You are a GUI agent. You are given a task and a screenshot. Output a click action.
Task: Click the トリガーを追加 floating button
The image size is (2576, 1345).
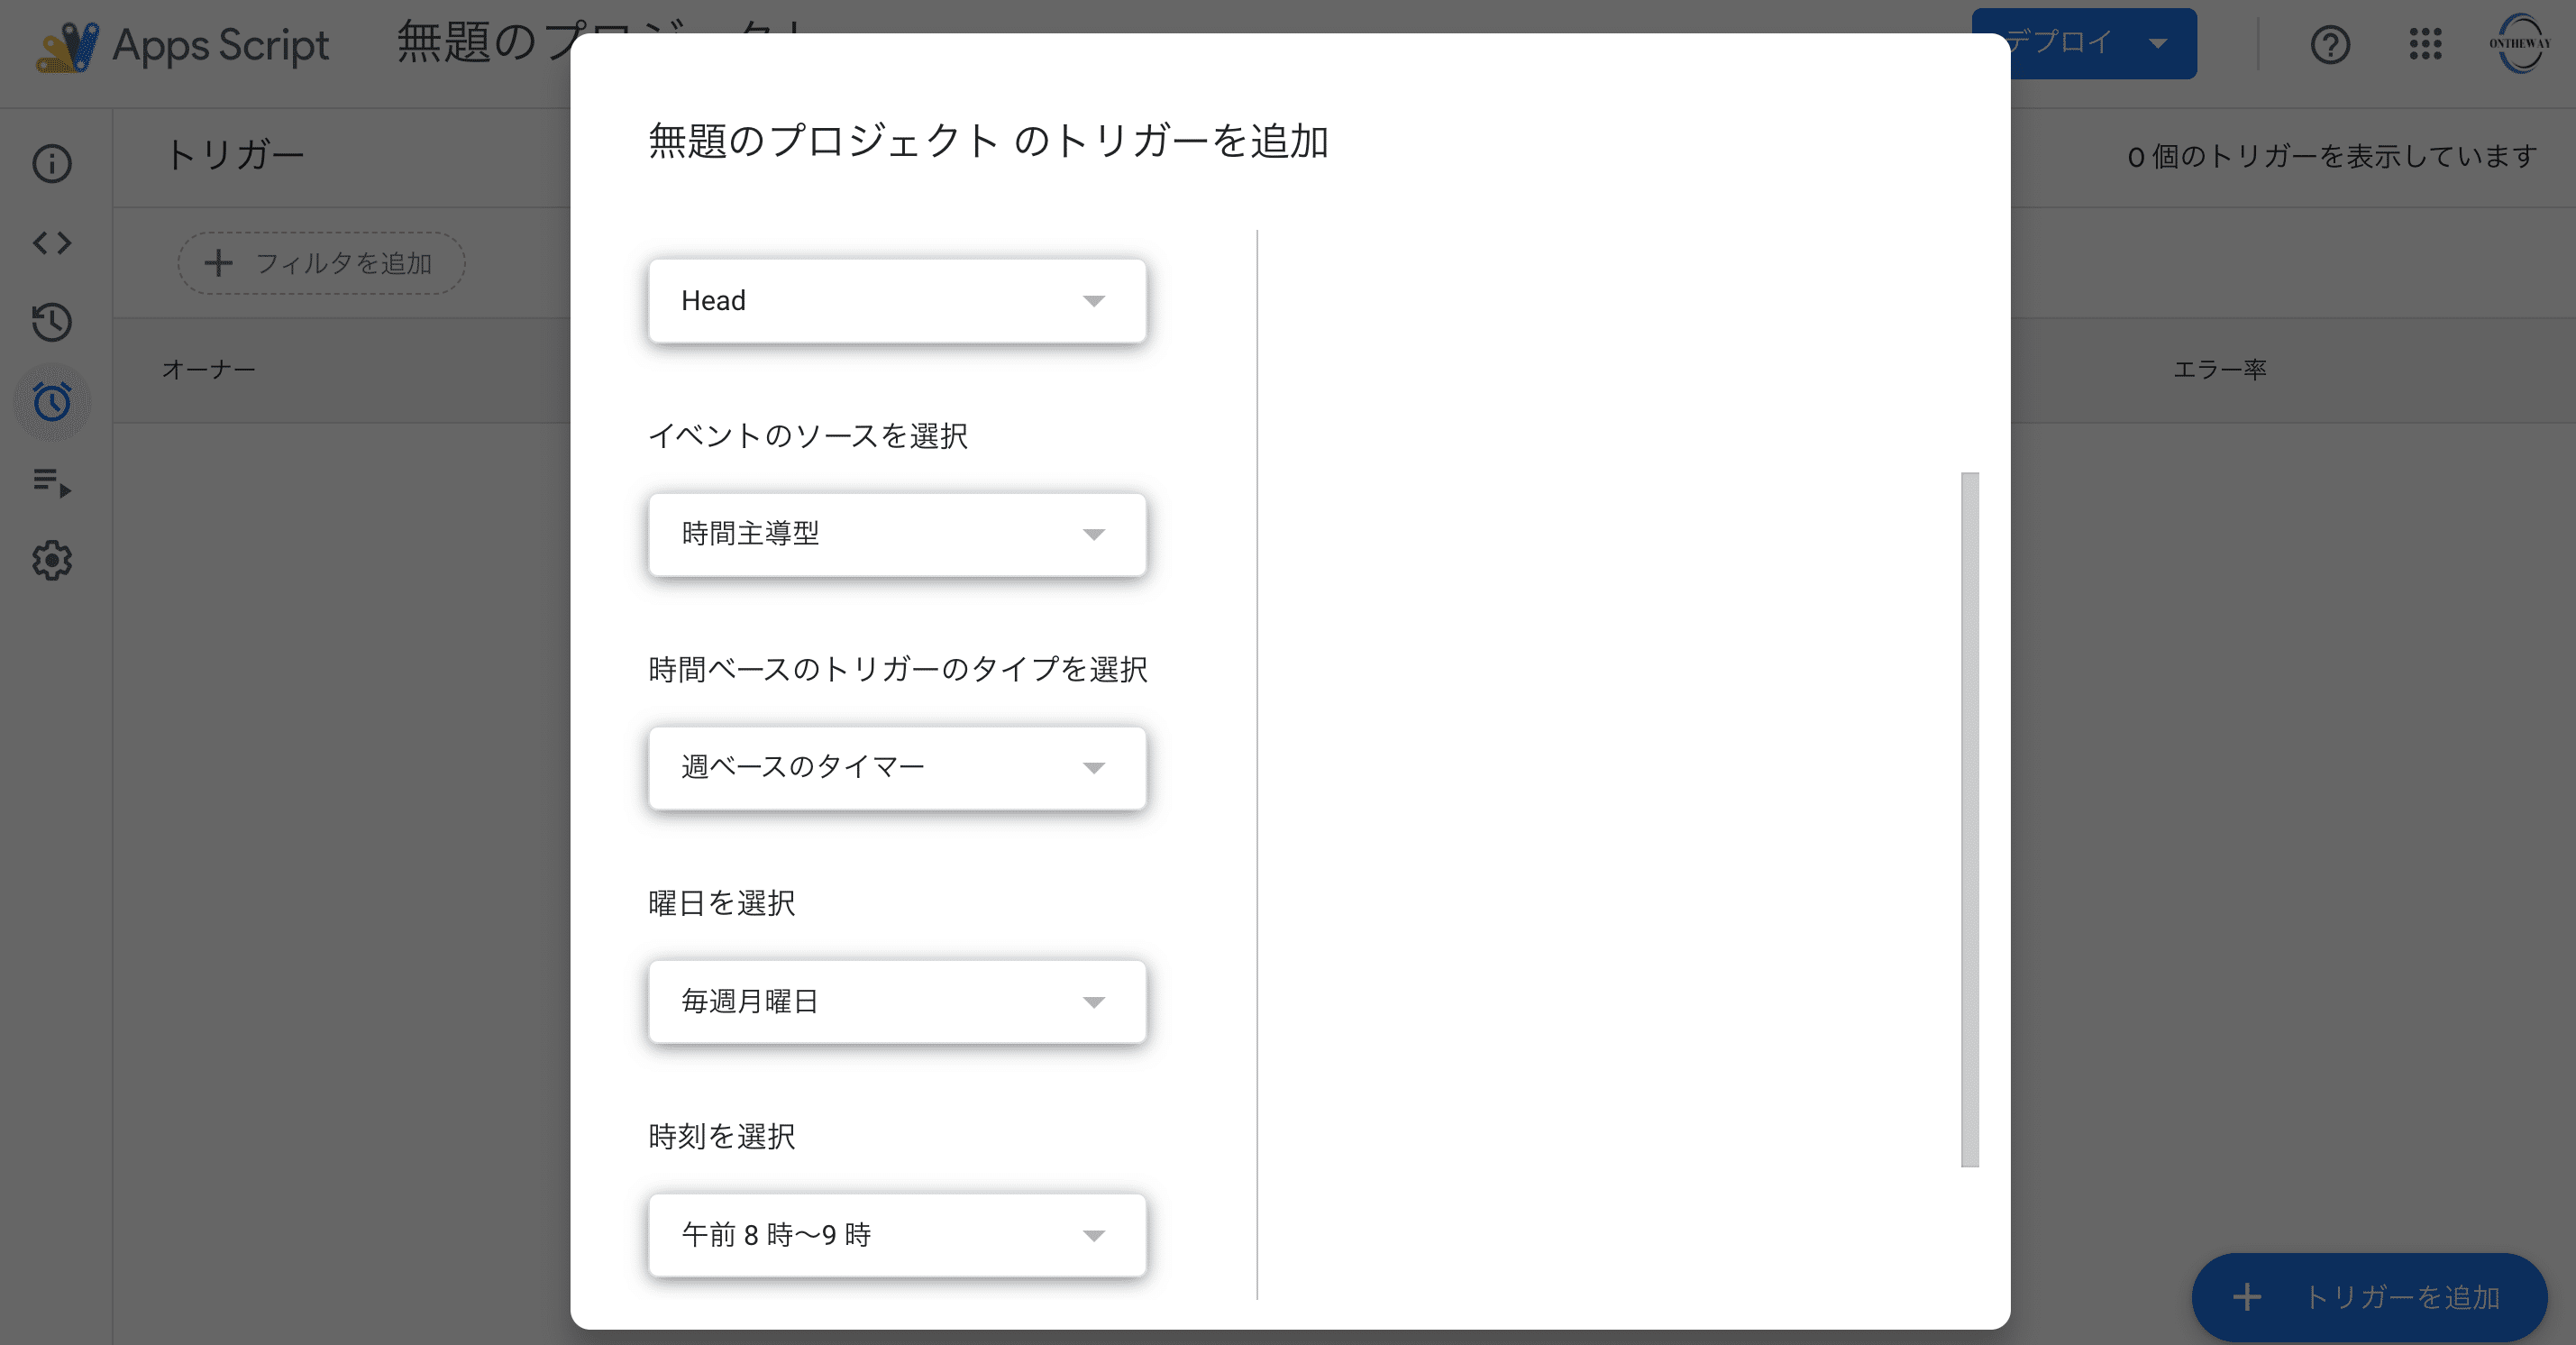coord(2369,1297)
